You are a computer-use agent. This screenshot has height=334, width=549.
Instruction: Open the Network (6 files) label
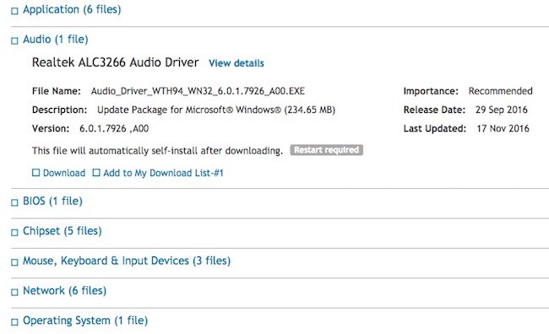pyautogui.click(x=64, y=291)
